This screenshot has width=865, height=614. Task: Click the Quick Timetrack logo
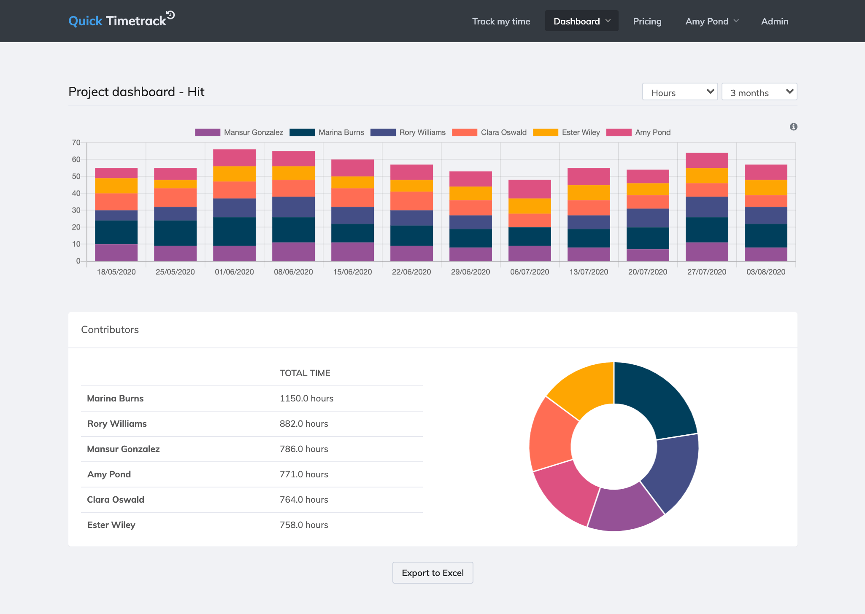(121, 21)
